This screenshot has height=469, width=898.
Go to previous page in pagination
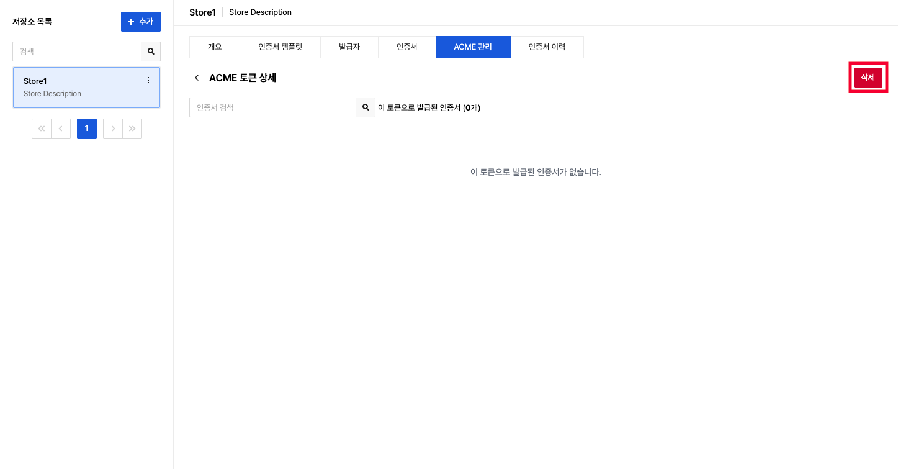coord(61,129)
